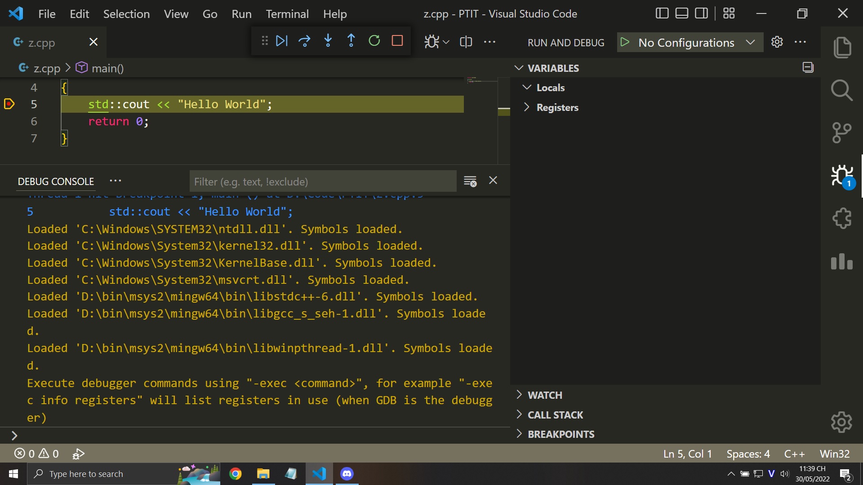Click Ln 5, Col 1 in status bar
Image resolution: width=863 pixels, height=485 pixels.
point(688,454)
